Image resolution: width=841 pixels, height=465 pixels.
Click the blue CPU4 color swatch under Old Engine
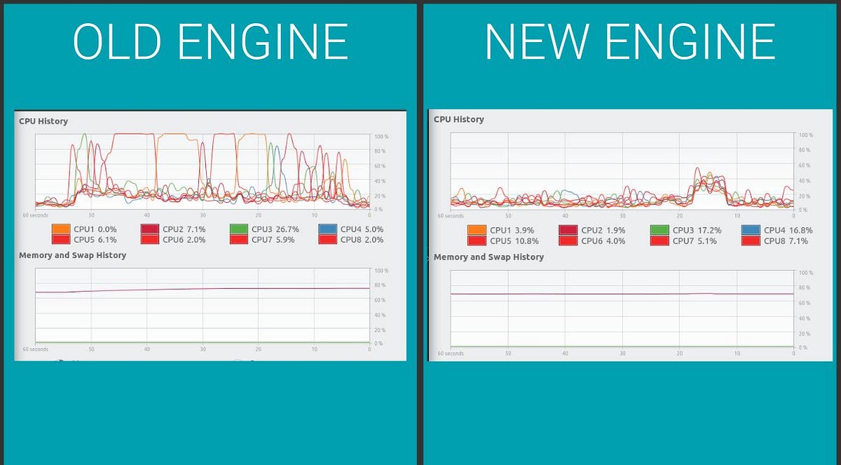[x=327, y=229]
